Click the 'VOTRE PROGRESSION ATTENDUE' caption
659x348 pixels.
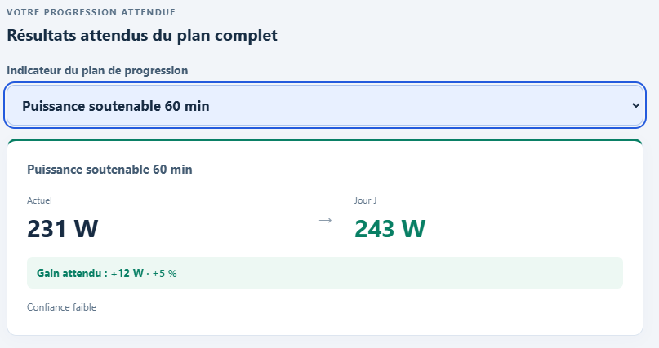point(91,12)
